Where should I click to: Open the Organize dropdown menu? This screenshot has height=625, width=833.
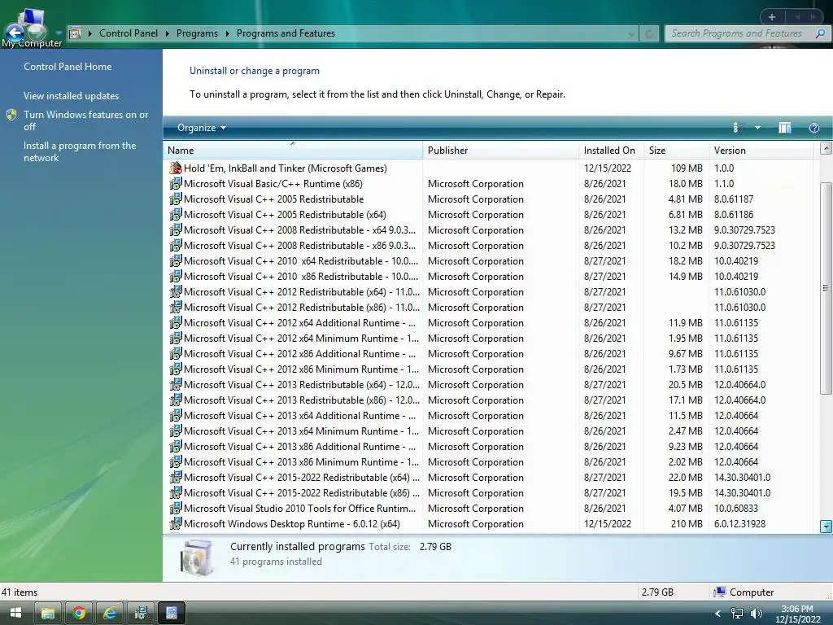pyautogui.click(x=202, y=128)
